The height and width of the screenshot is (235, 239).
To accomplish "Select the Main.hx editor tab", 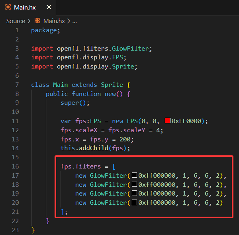I will (x=28, y=7).
